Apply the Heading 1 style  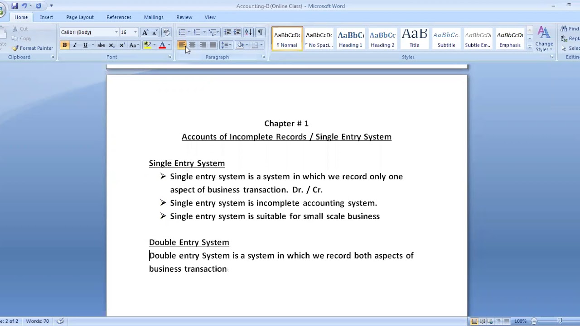351,38
